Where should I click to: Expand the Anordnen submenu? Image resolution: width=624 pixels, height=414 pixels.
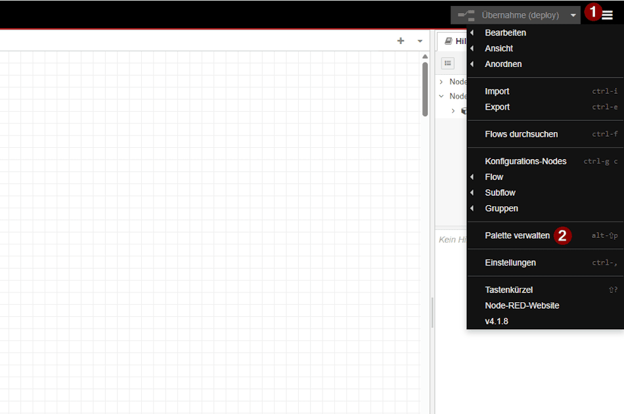tap(504, 64)
